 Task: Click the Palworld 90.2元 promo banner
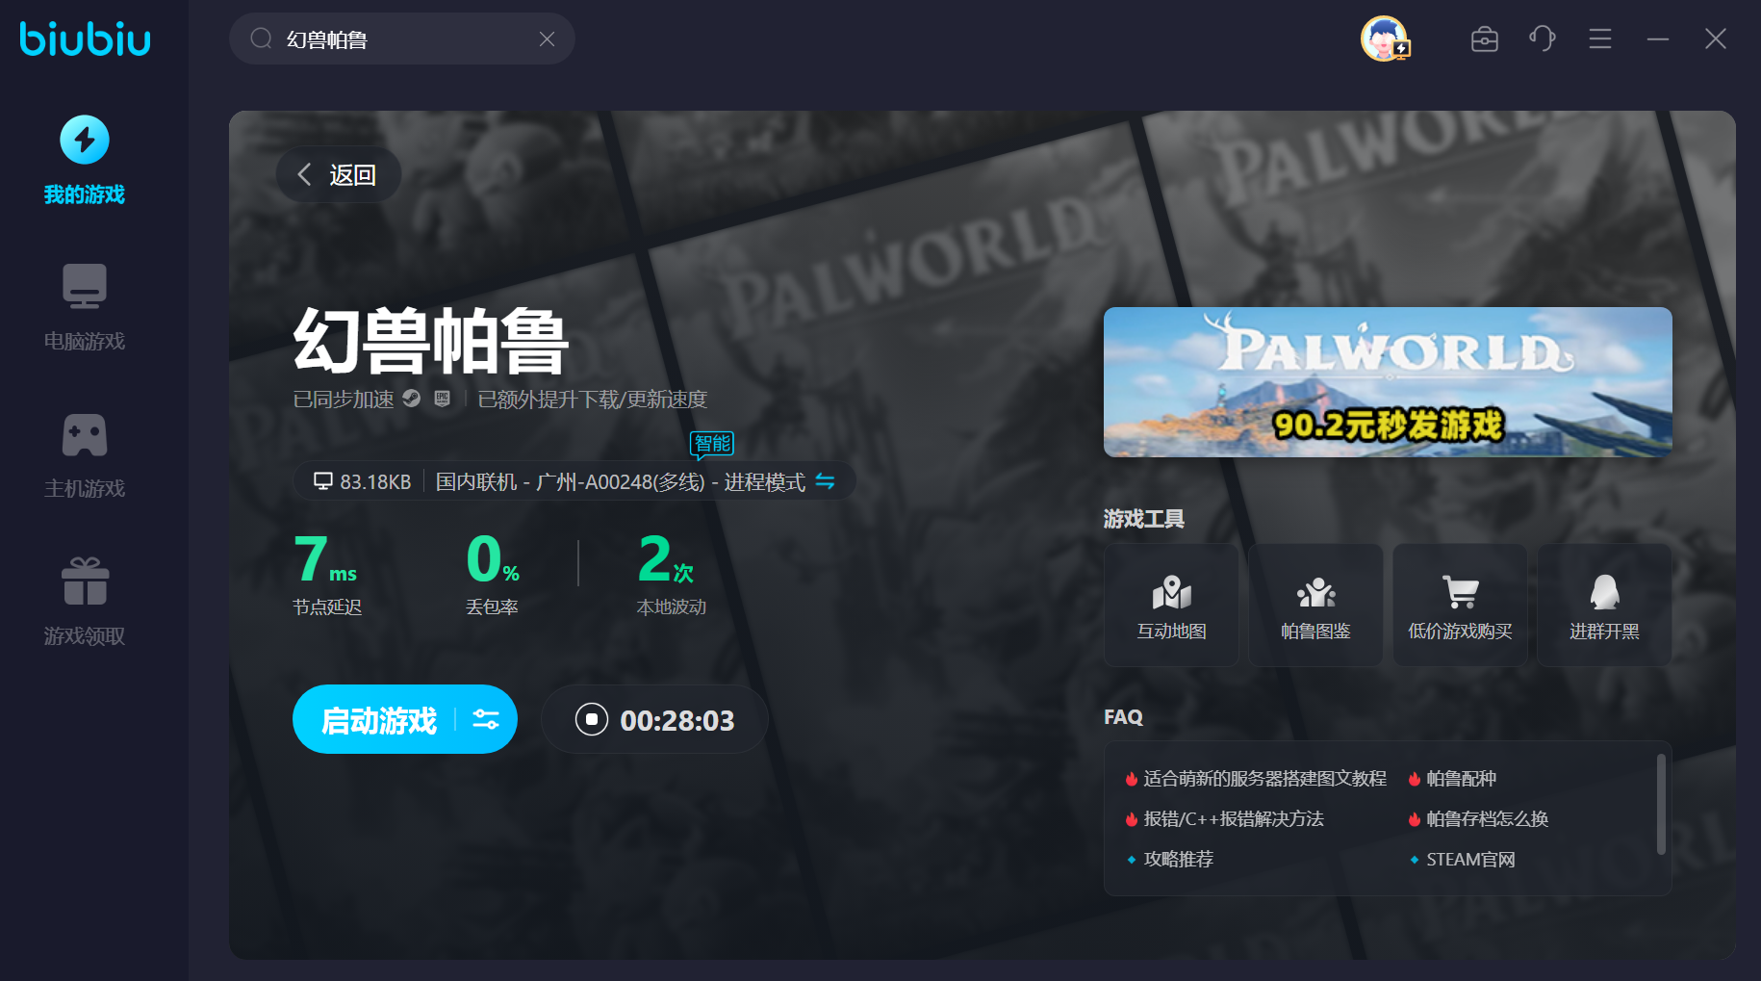tap(1387, 382)
